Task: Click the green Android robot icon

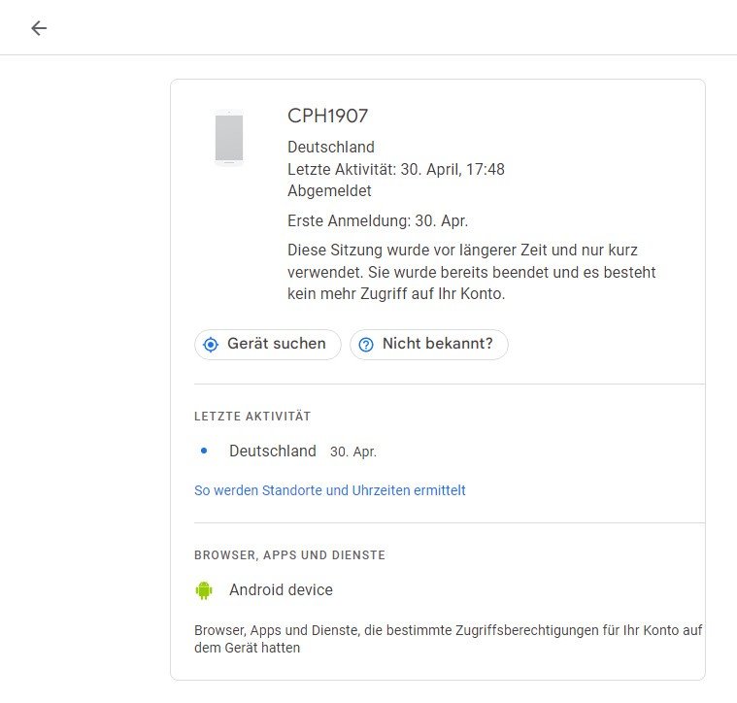Action: 204,589
